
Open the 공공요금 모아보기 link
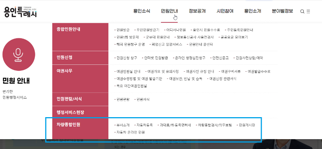(x=234, y=37)
